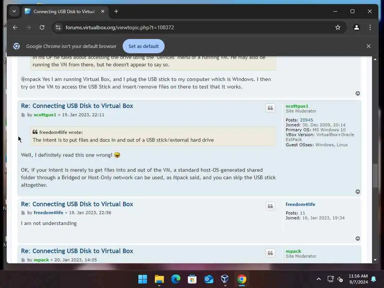Click 'Guest OSses: Windows, Linux' text
384x288 pixels.
click(x=316, y=145)
